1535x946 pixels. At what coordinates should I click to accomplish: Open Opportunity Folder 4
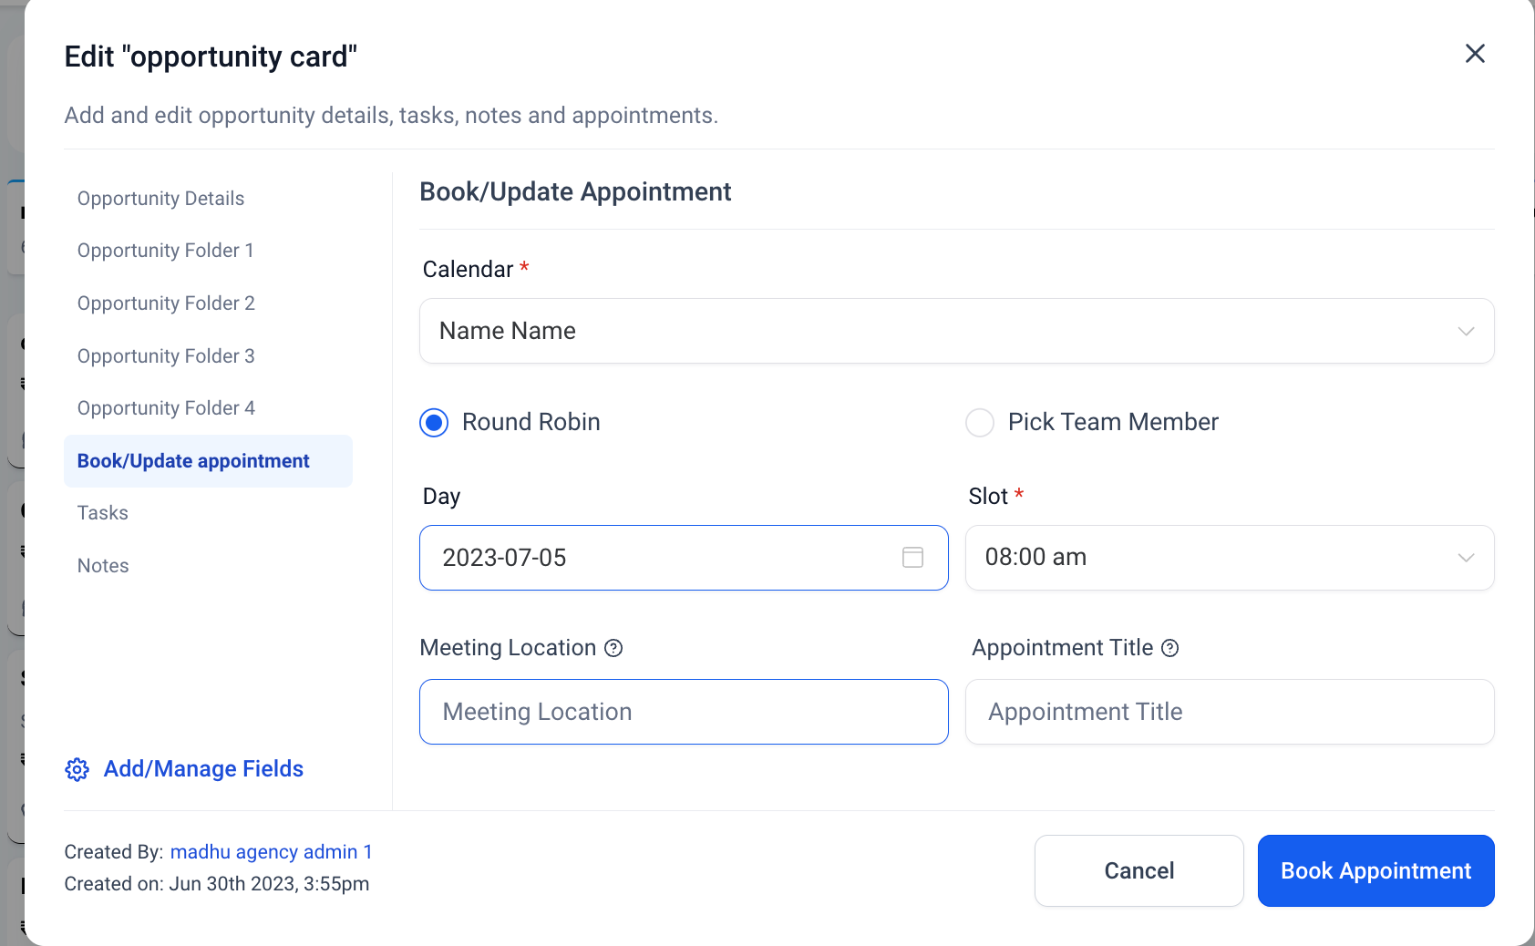(166, 408)
